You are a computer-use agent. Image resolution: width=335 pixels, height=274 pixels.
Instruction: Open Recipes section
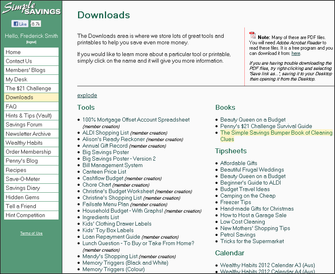[x=31, y=170]
